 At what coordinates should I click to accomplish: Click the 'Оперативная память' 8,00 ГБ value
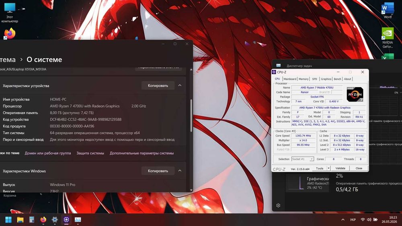click(72, 113)
